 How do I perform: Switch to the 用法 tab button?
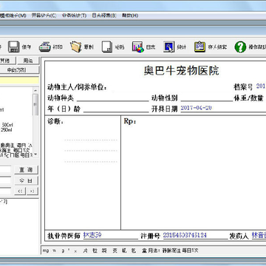point(28,61)
